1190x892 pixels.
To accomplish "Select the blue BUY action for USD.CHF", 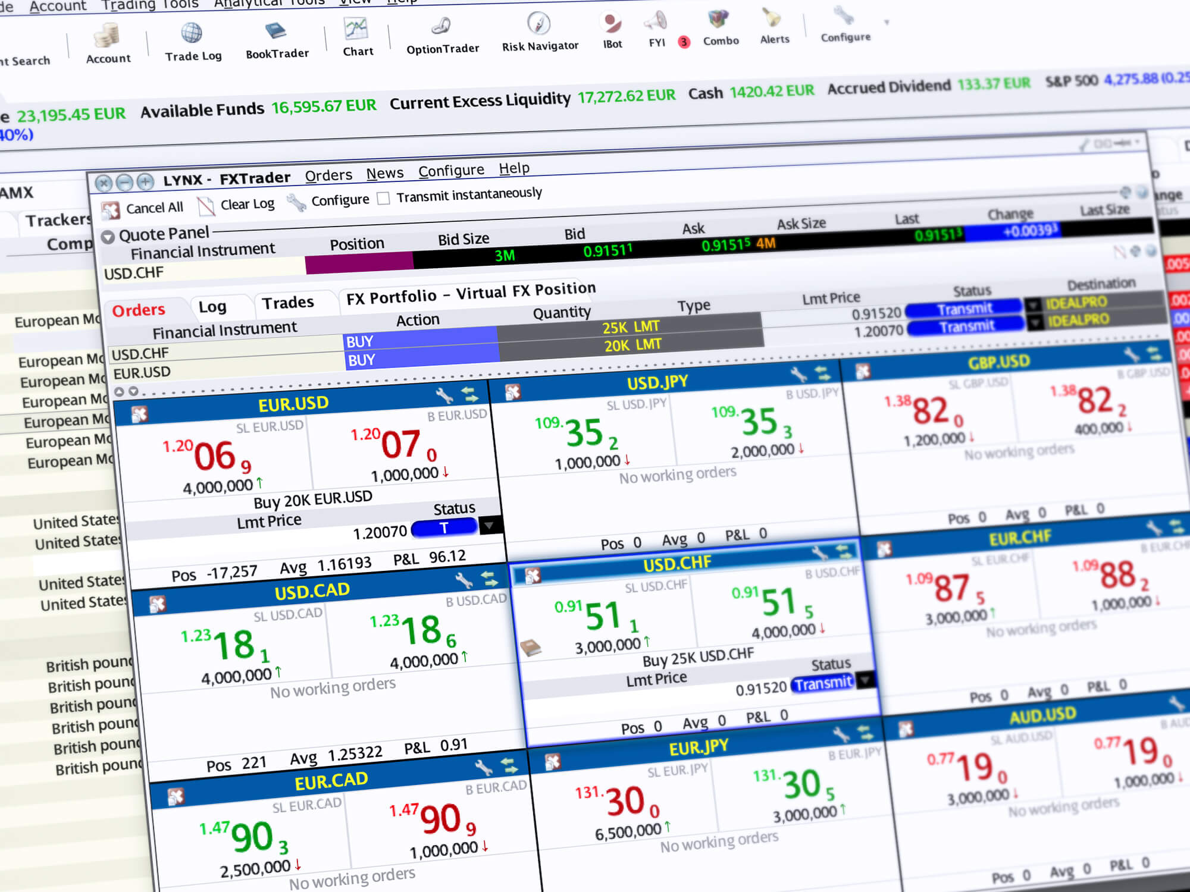I will point(421,339).
